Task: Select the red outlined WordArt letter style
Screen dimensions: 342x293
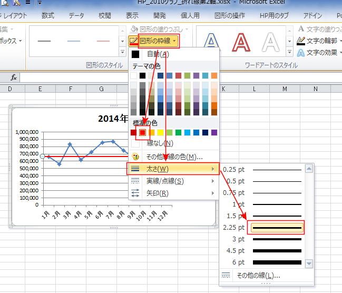Action: [x=241, y=41]
